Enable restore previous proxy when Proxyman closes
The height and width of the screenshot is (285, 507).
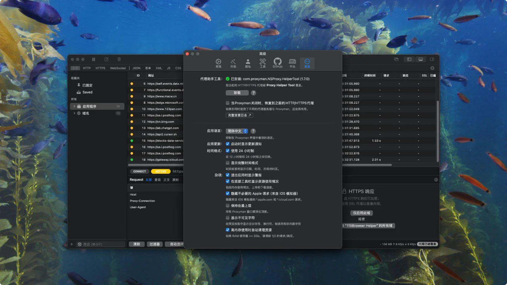coord(228,103)
